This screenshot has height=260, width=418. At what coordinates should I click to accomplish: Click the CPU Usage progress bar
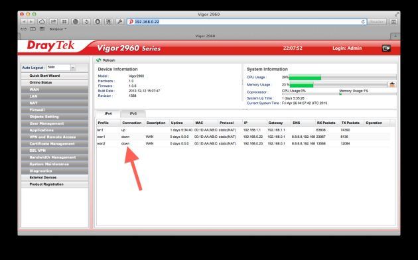(x=342, y=78)
